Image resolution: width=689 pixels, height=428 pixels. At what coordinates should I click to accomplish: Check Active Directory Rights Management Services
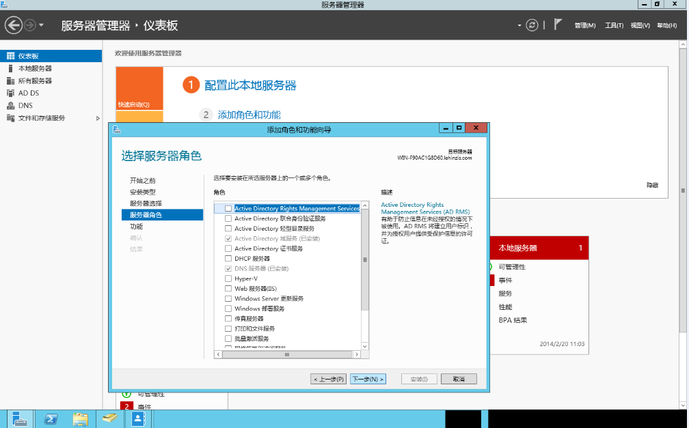click(x=228, y=208)
